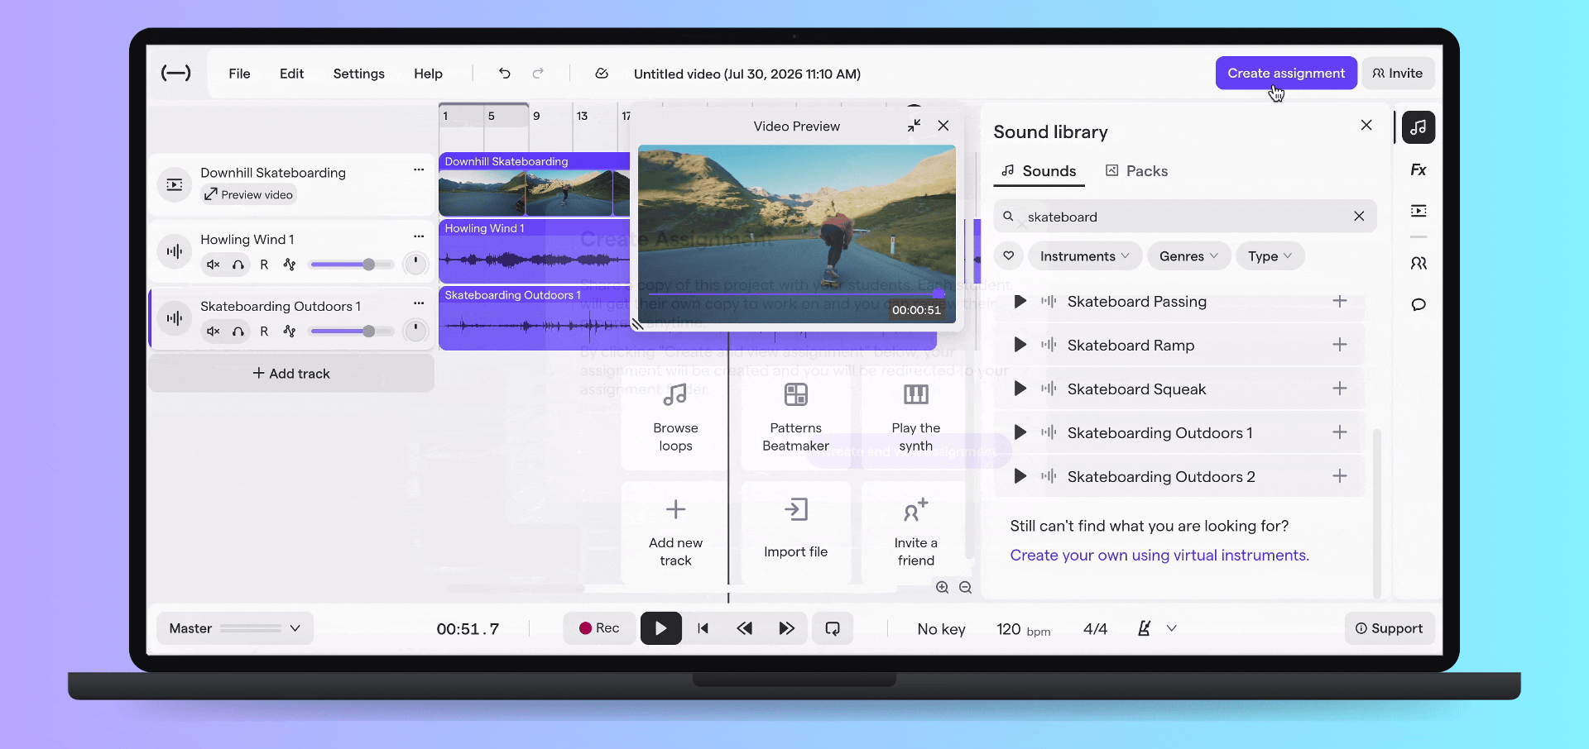Click the Rec record button
Screen dimensions: 1589x749
pos(599,628)
